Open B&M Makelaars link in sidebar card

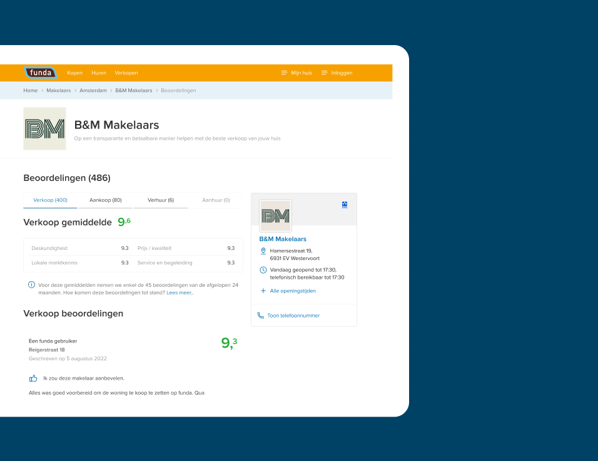[x=283, y=239]
